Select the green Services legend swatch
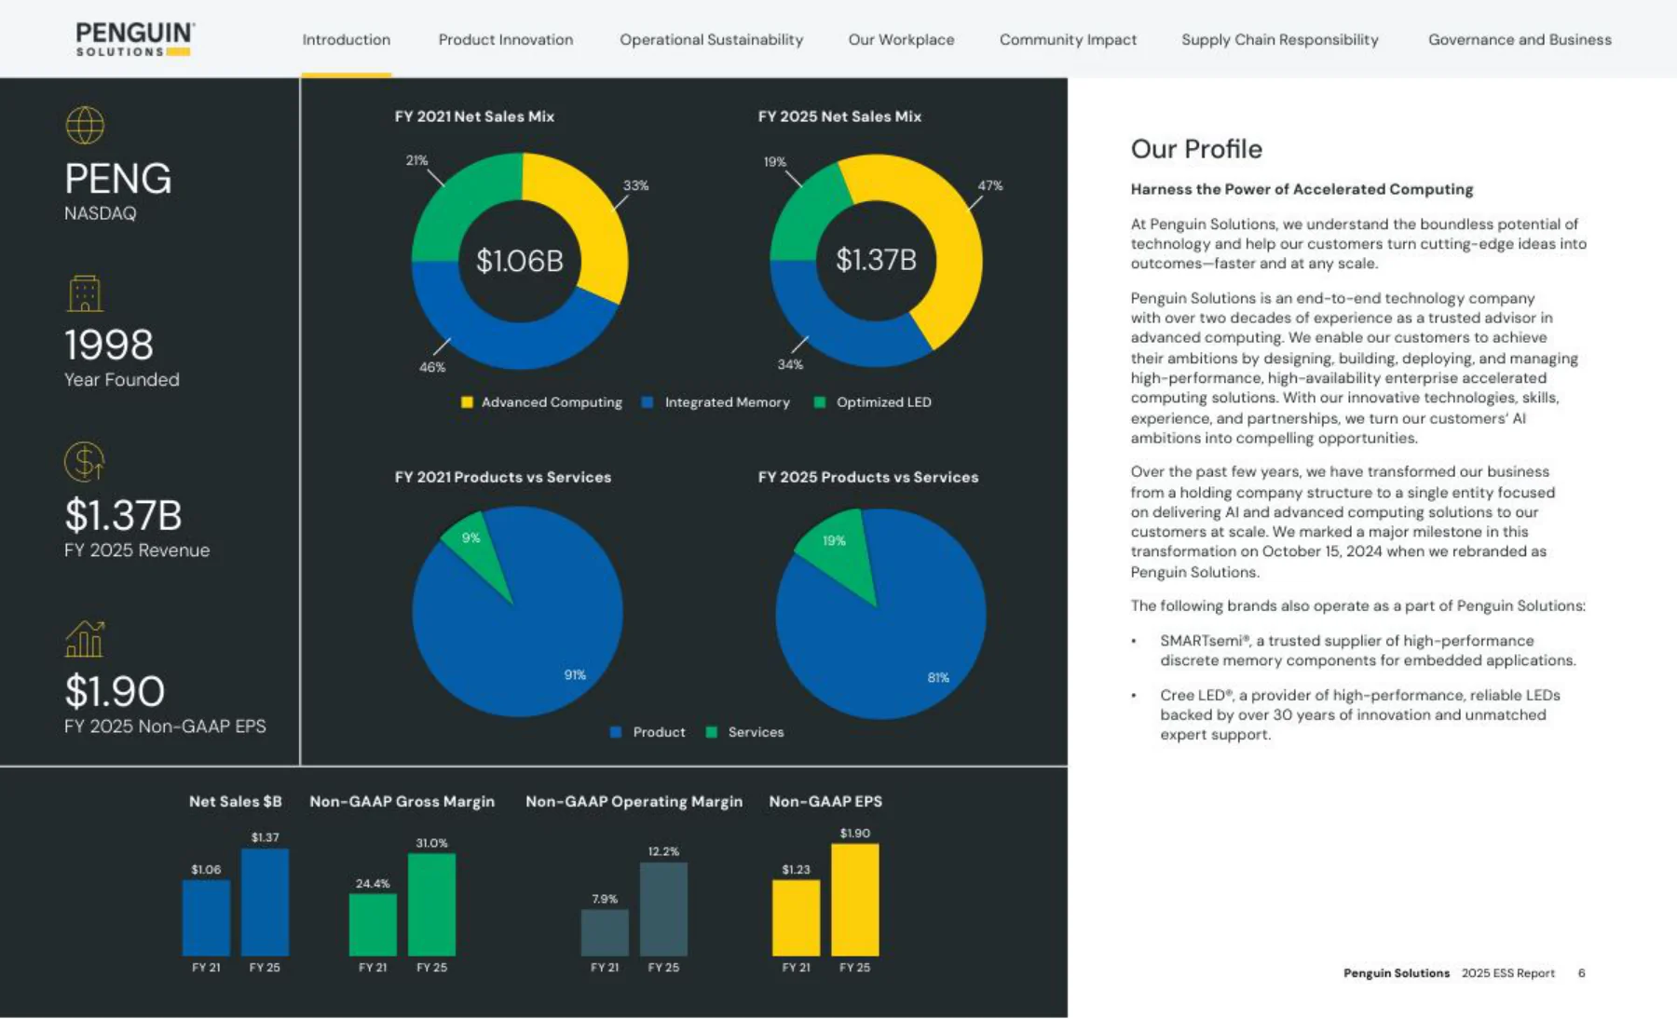The height and width of the screenshot is (1019, 1677). point(712,732)
